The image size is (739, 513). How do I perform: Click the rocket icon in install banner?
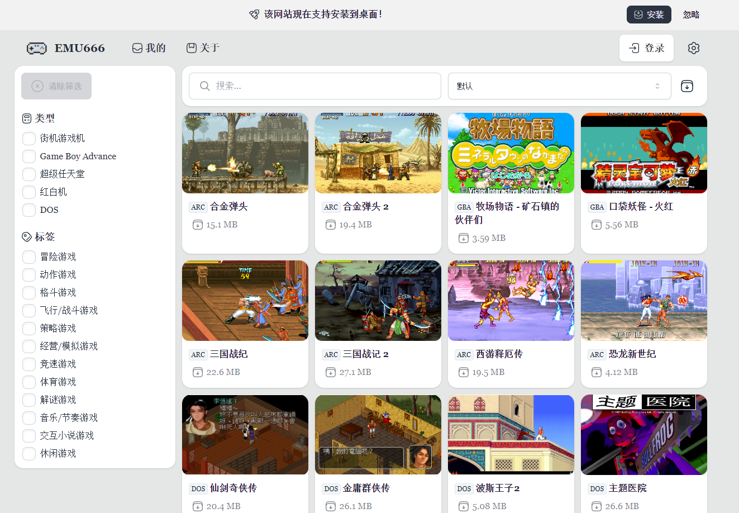click(x=254, y=15)
